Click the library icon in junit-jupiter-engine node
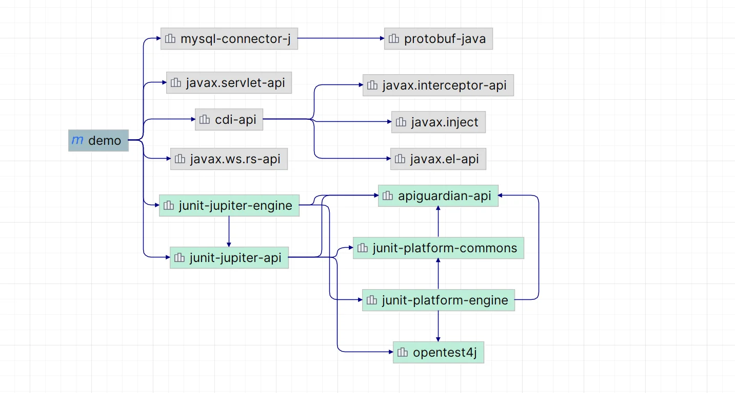735x393 pixels. [x=169, y=206]
